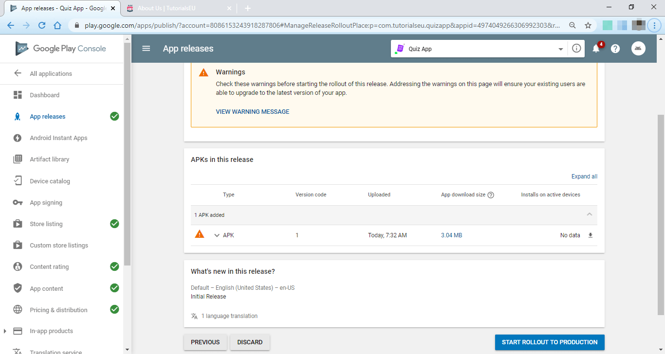Bookmark this page with the star icon
This screenshot has width=665, height=354.
pos(588,25)
